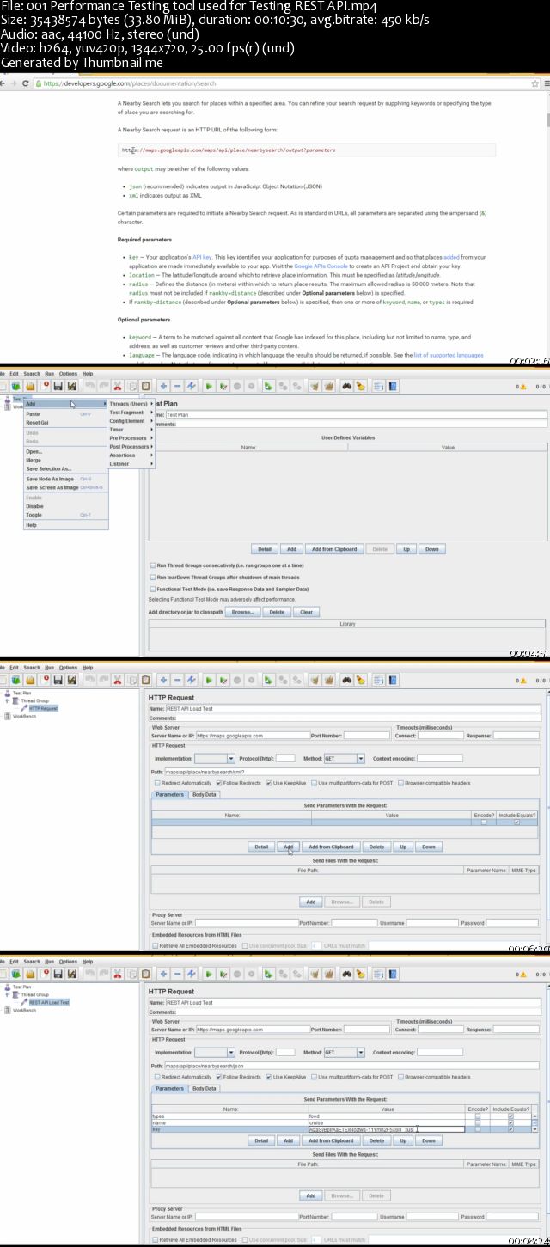Check Browser-compatible headers in last frame
Image resolution: width=550 pixels, height=1247 pixels.
click(401, 1077)
